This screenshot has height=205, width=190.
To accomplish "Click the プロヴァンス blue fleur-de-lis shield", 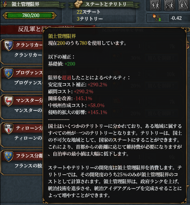I will point(8,73).
